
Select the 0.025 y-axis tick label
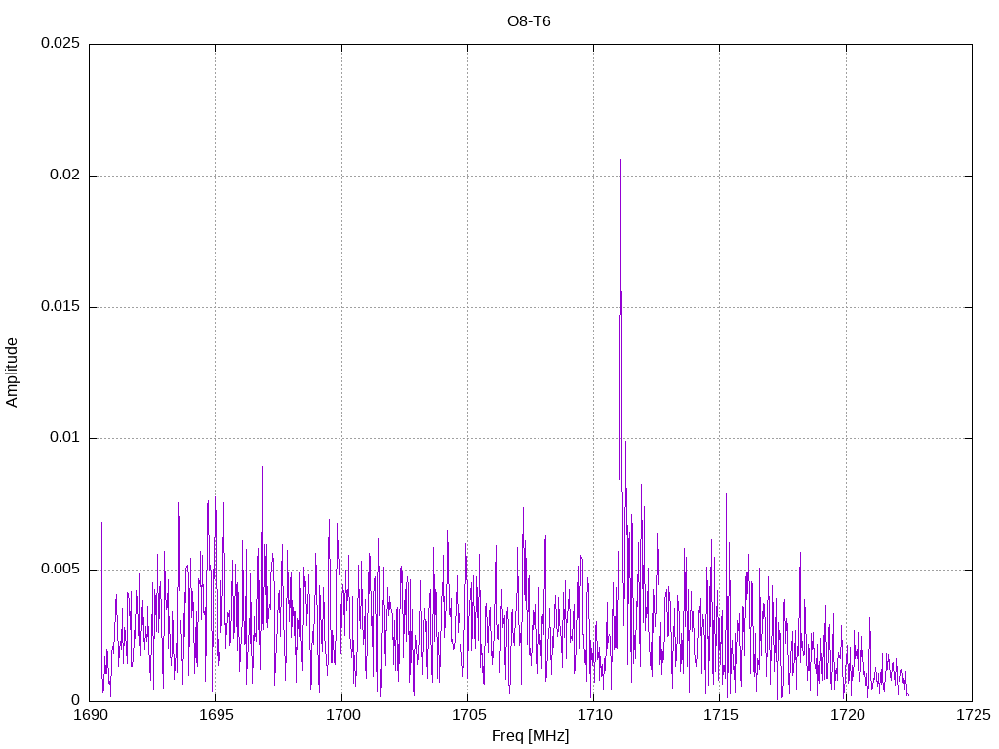(60, 44)
